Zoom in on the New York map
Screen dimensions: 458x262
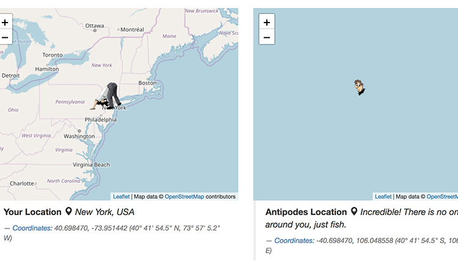(5, 22)
